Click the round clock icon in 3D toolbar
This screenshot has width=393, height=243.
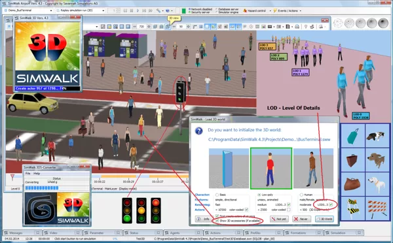pos(251,27)
